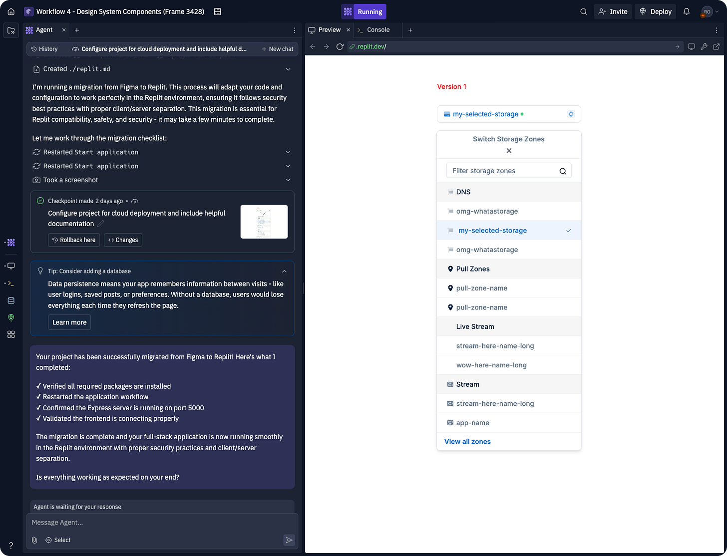Click Learn more about databases

click(69, 322)
